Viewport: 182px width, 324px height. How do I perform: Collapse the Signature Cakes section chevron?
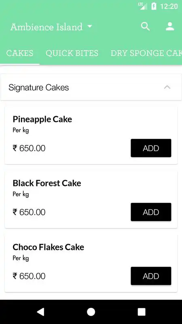coord(167,87)
